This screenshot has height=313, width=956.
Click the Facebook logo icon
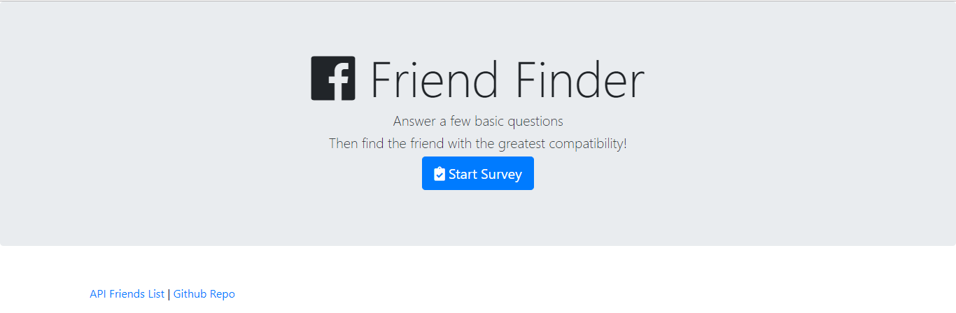pos(333,78)
